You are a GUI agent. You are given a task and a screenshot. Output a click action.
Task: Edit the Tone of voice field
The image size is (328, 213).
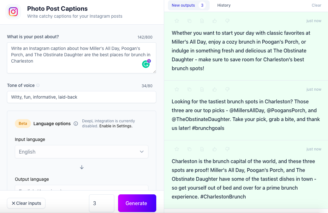pyautogui.click(x=81, y=97)
